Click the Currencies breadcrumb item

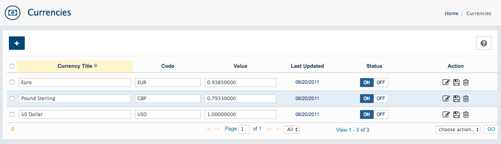(x=479, y=13)
